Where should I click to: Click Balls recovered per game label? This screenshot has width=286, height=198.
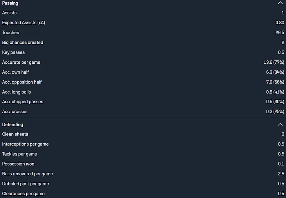tap(27, 174)
